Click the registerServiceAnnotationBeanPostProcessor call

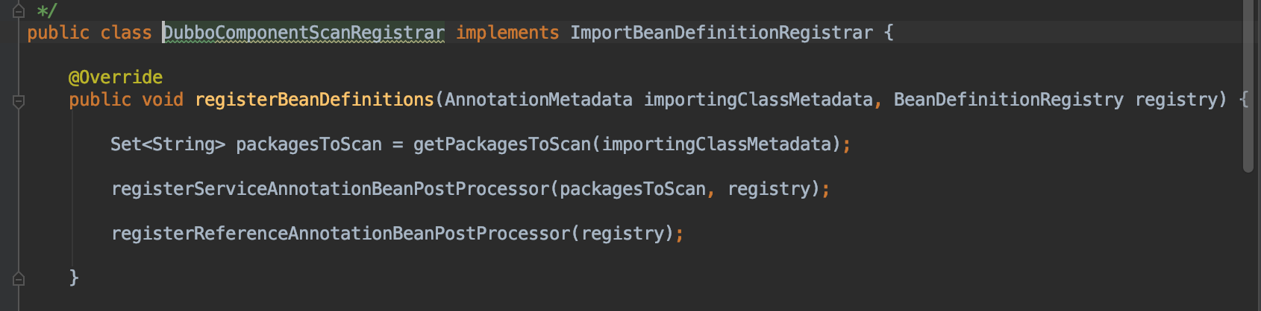330,189
